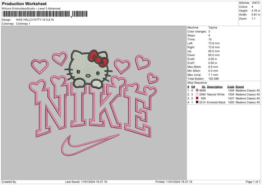Click the 'Page 1 of 1' indicator
Viewport: 262px width, 185px height.
pyautogui.click(x=253, y=182)
